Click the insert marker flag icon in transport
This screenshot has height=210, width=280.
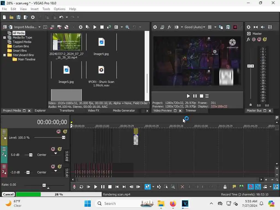coord(234,187)
